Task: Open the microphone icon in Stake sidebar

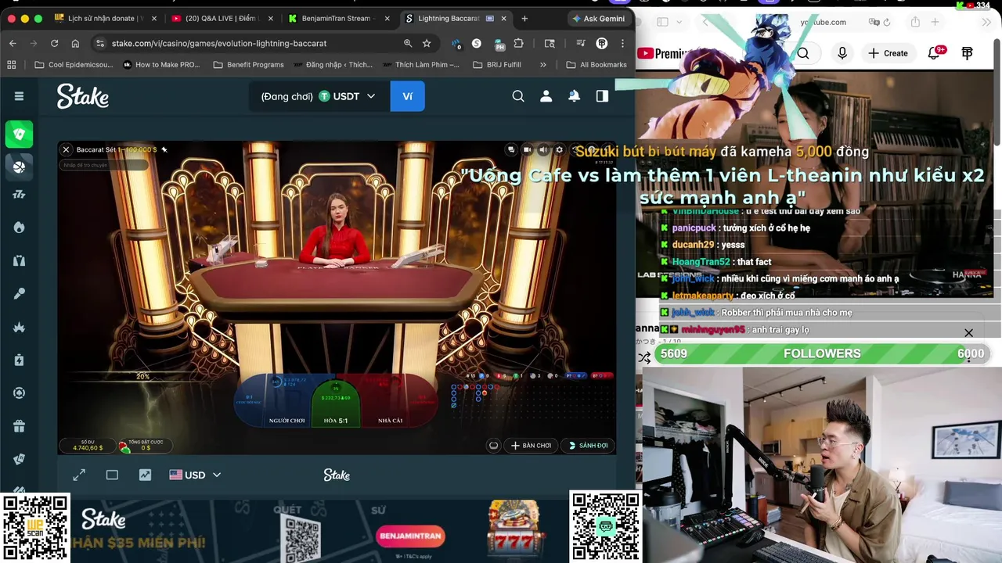Action: pyautogui.click(x=19, y=293)
